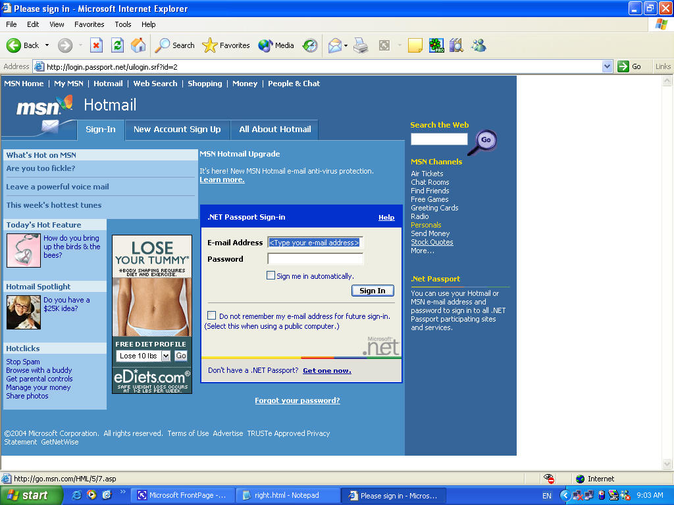
Task: Click the 'Stop Spam' Hotclicks link
Action: click(23, 362)
